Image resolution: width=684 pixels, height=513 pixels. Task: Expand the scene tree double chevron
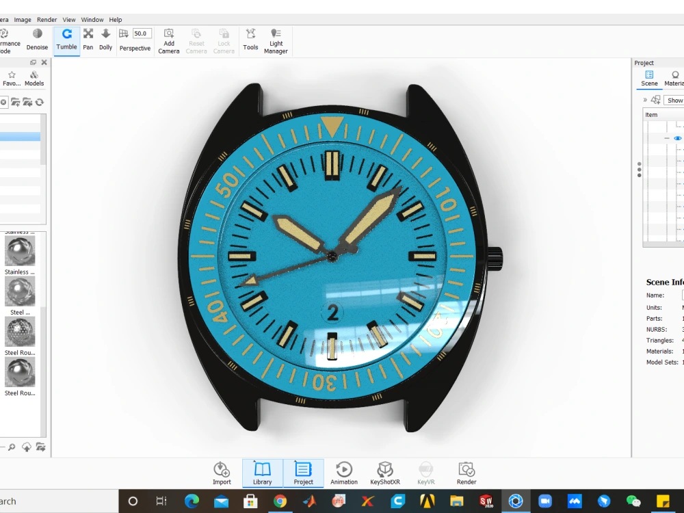coord(645,100)
